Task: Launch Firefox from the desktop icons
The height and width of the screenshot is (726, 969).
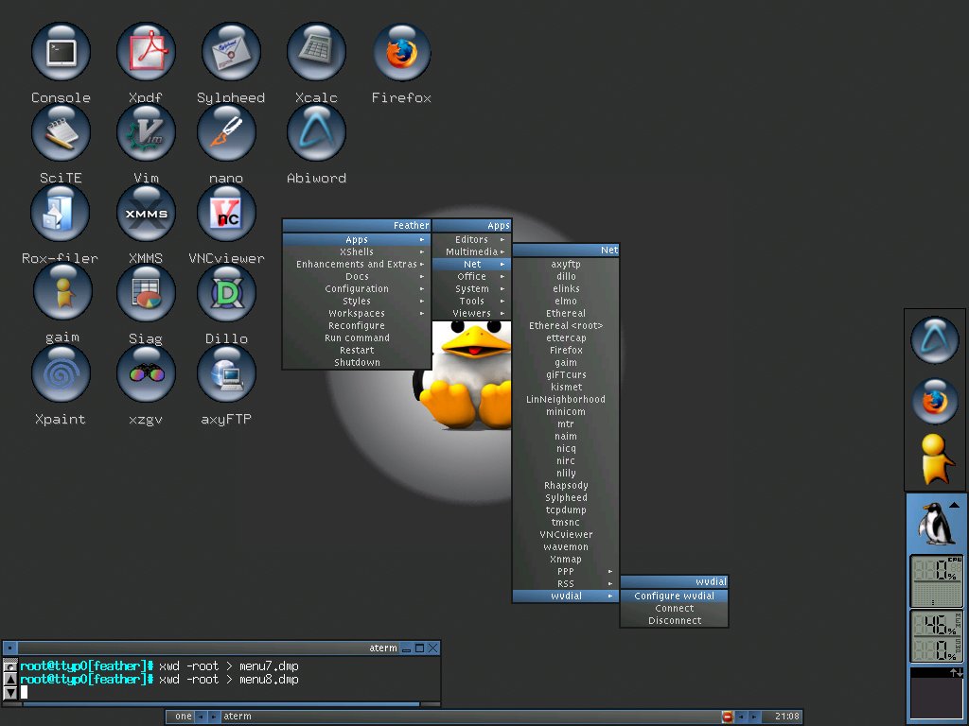Action: 401,52
